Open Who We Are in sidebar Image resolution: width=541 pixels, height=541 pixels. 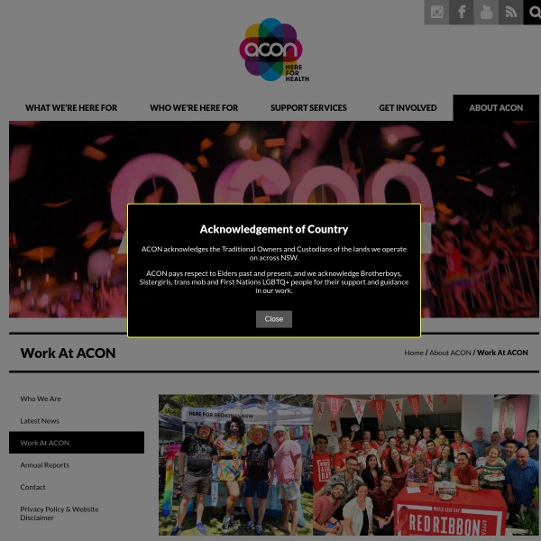click(41, 399)
